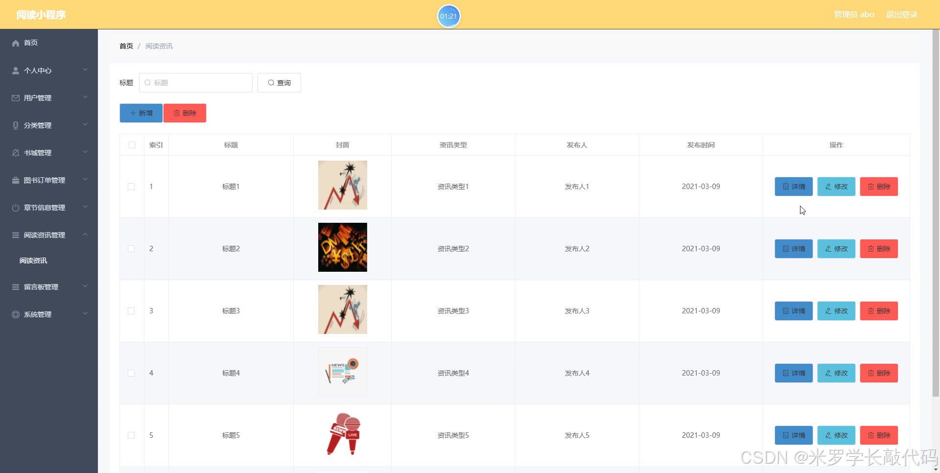Click the 分类管理 sidebar icon

pyautogui.click(x=15, y=125)
